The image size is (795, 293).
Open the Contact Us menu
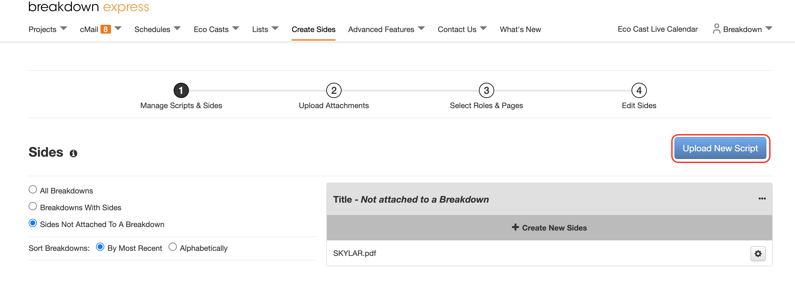(457, 29)
